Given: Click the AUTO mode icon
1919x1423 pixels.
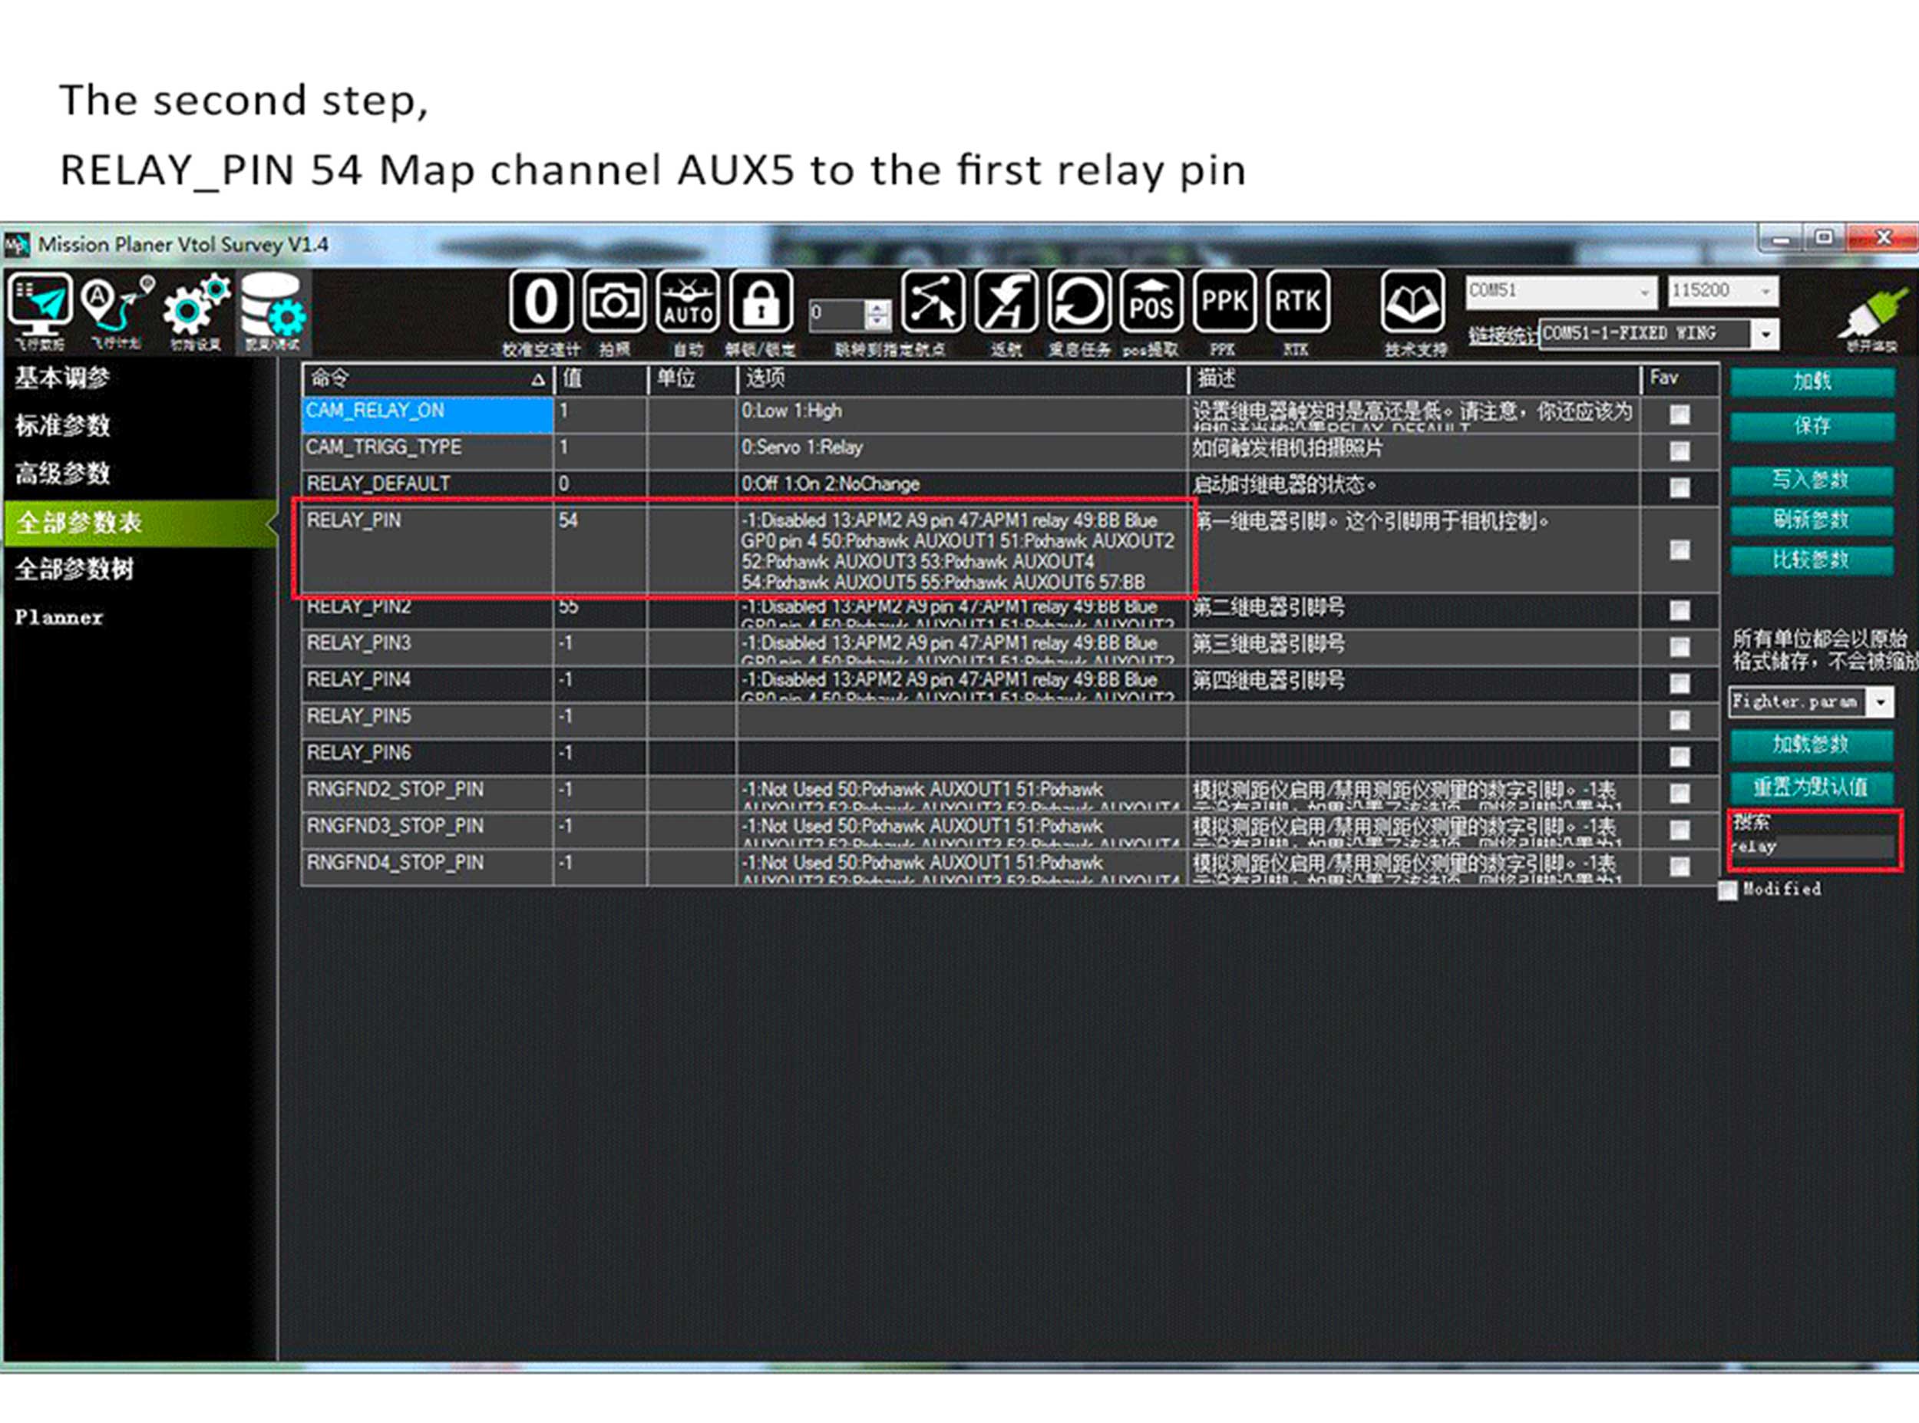Looking at the screenshot, I should pyautogui.click(x=686, y=302).
